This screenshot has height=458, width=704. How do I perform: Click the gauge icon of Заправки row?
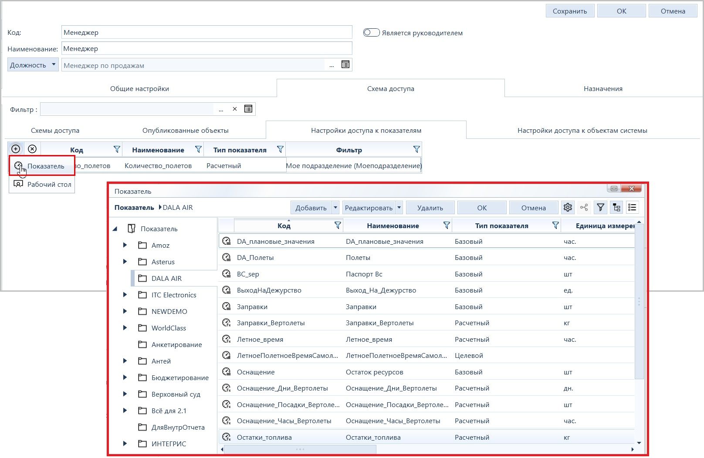pos(227,306)
